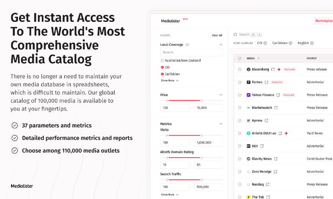Open The Tab external link icon
Image resolution: width=333 pixels, height=199 pixels.
click(x=268, y=197)
